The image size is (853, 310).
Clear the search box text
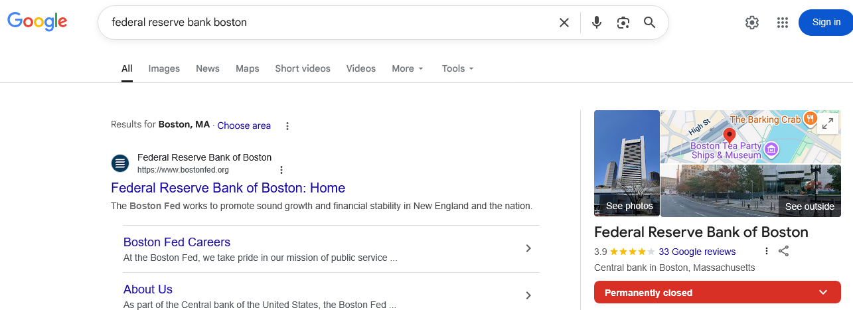[x=564, y=23]
